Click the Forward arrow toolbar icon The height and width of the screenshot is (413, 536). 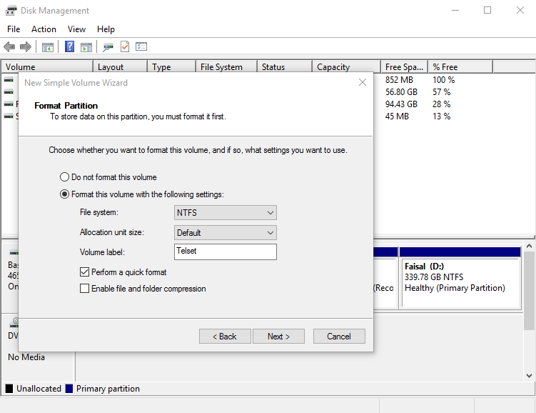(x=26, y=47)
